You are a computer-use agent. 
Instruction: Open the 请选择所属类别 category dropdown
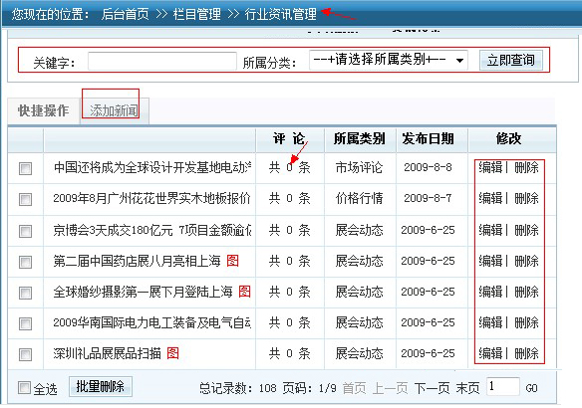[389, 60]
